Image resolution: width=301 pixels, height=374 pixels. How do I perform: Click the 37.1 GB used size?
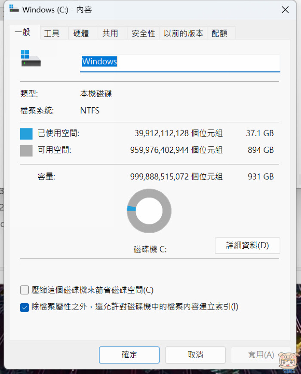tap(260, 133)
